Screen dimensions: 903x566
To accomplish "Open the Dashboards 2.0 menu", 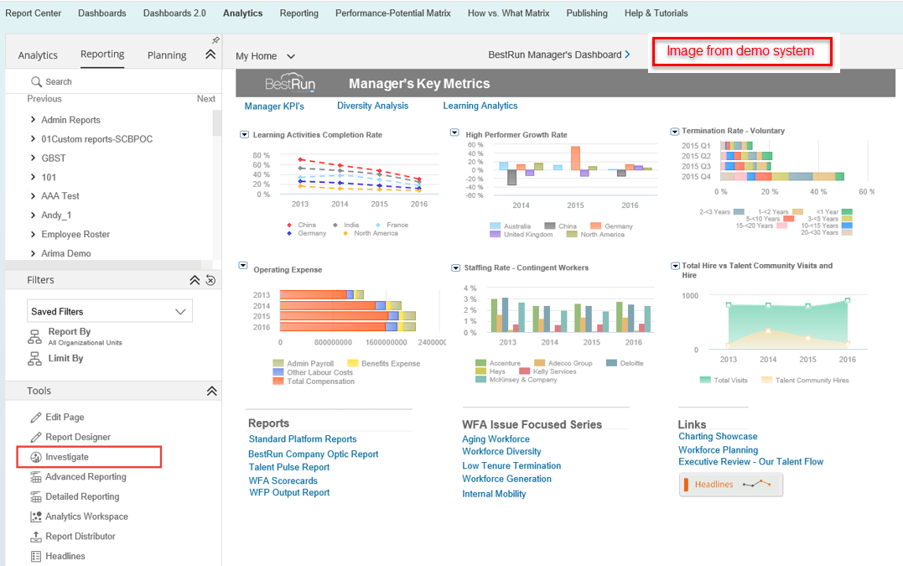I will [x=174, y=13].
